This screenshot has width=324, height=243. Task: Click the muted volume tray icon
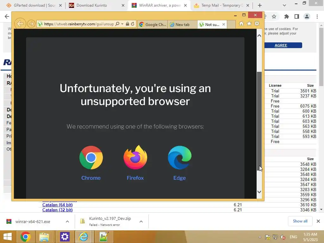283,237
